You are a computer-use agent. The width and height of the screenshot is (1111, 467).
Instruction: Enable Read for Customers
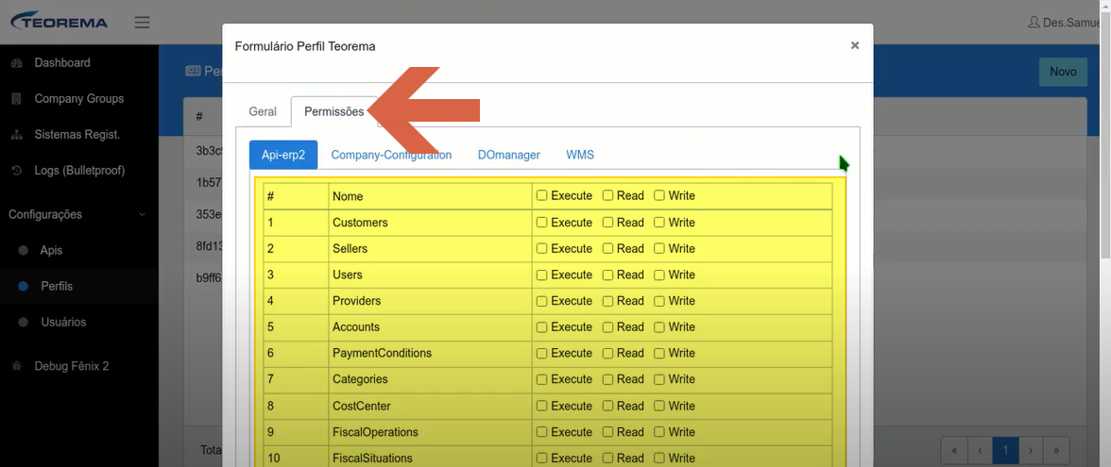pyautogui.click(x=608, y=223)
